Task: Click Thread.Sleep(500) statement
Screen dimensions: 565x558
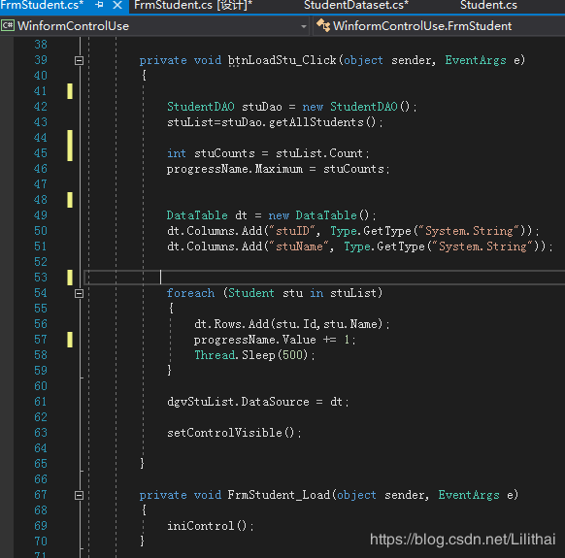Action: (x=254, y=355)
